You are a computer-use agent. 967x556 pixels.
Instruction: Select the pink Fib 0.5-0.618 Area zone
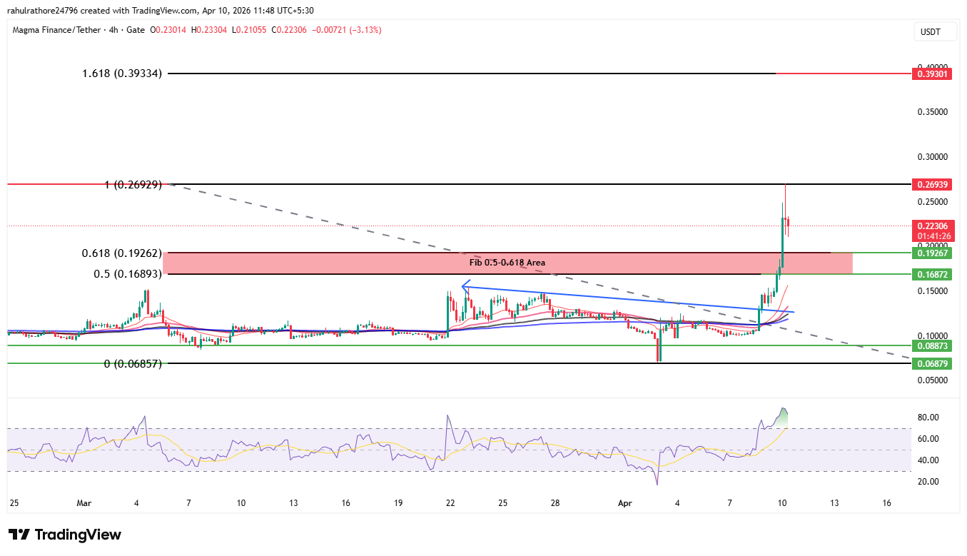coord(507,263)
